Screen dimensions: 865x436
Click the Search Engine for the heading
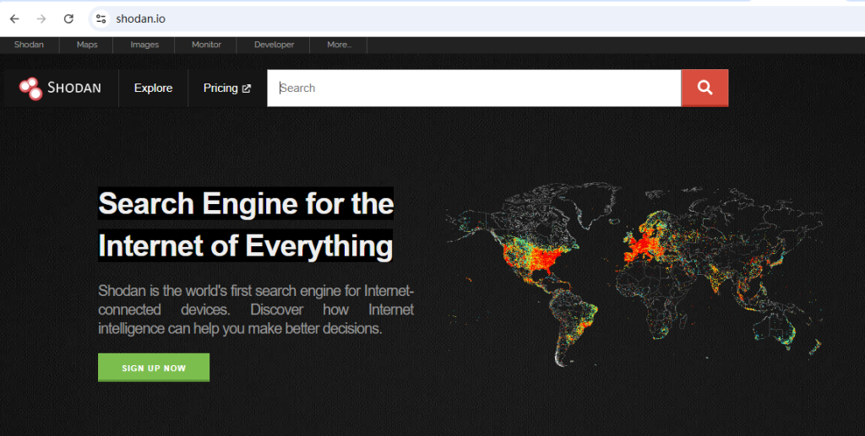click(246, 204)
